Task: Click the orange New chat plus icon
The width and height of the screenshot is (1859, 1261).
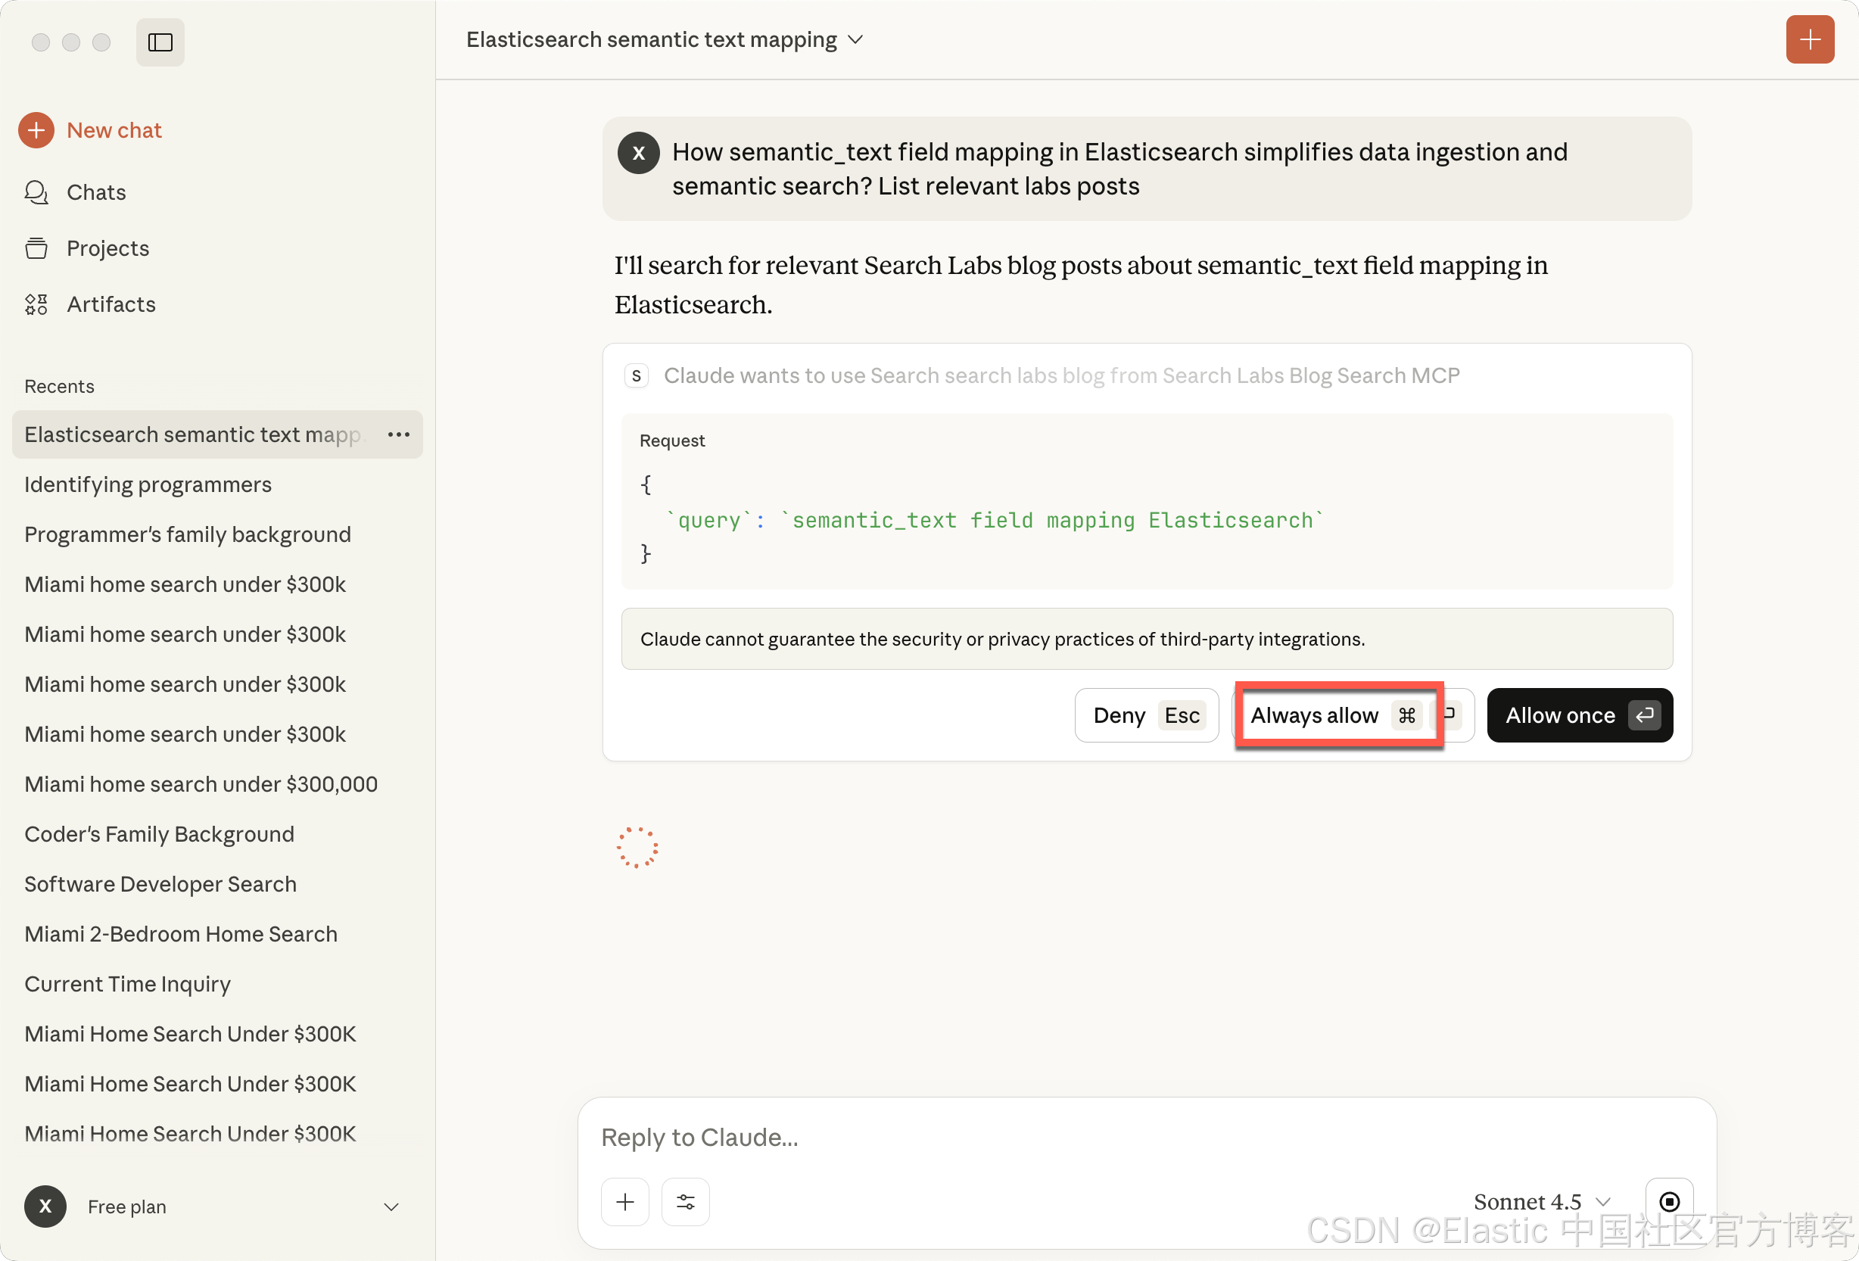Action: point(36,130)
